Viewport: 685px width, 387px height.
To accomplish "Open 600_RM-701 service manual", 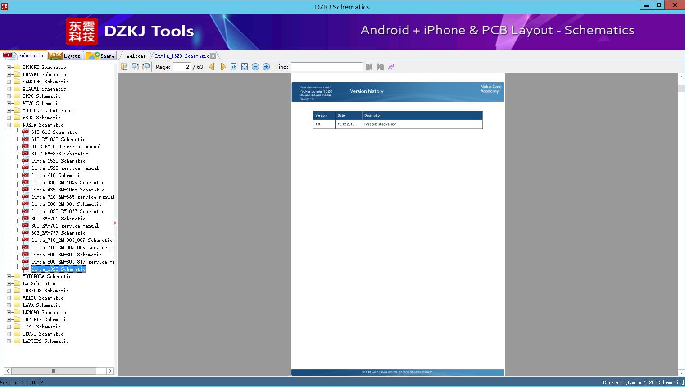I will 65,226.
